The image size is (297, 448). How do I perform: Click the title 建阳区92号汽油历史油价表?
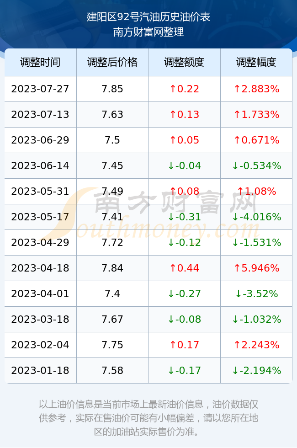[x=148, y=17]
